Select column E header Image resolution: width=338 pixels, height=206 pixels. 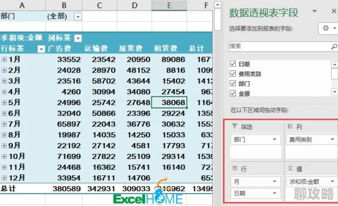click(x=169, y=5)
